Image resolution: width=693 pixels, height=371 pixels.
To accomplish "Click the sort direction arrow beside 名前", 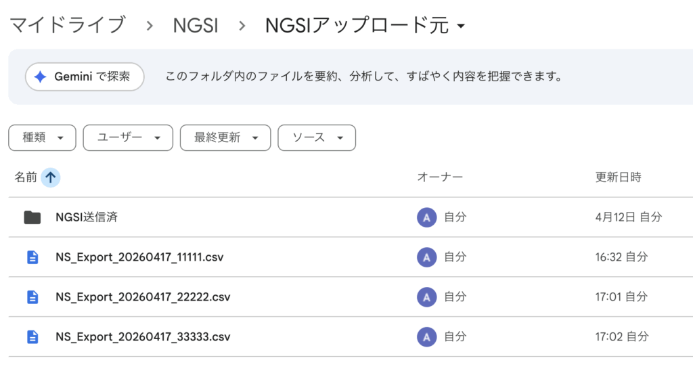I will tap(51, 177).
